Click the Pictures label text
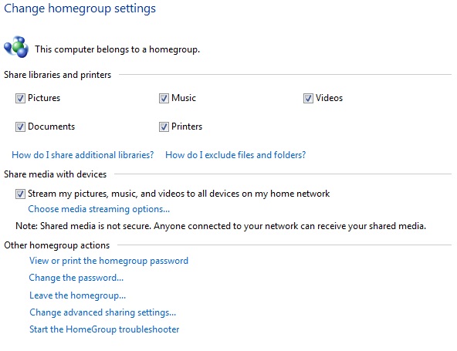 (44, 98)
